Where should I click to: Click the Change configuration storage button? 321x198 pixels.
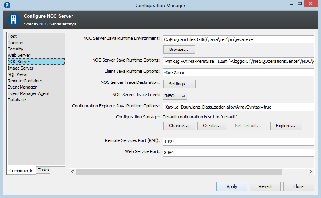pos(179,126)
